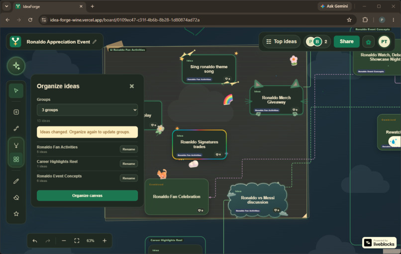
Task: Add a new idea card tool
Action: click(x=16, y=112)
